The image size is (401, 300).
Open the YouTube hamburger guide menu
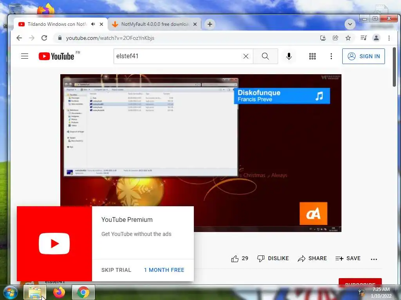click(x=25, y=56)
